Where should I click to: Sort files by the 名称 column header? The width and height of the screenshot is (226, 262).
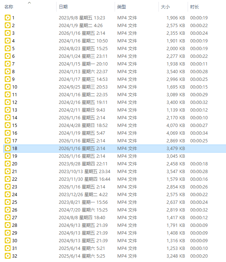9,7
